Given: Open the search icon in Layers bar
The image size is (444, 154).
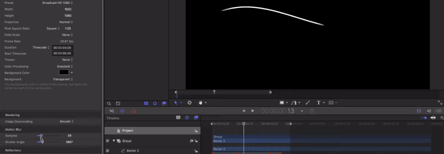Looking at the screenshot, I should [109, 104].
